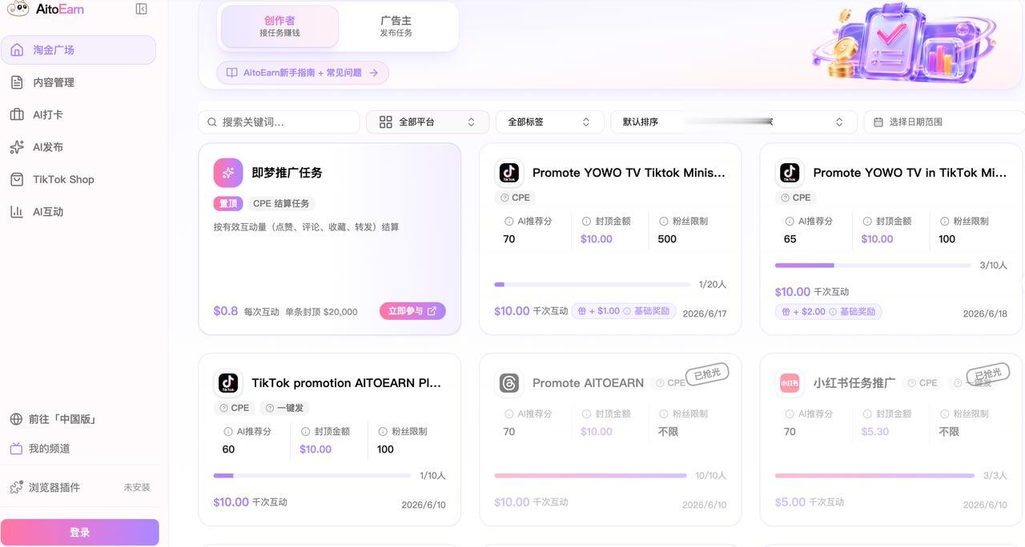Click the help icon on the 一键发 tag
This screenshot has width=1025, height=547.
(x=270, y=408)
